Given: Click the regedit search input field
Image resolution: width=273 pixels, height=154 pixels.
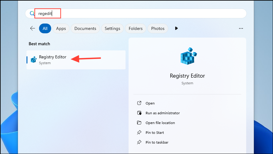Looking at the screenshot, I should point(136,13).
